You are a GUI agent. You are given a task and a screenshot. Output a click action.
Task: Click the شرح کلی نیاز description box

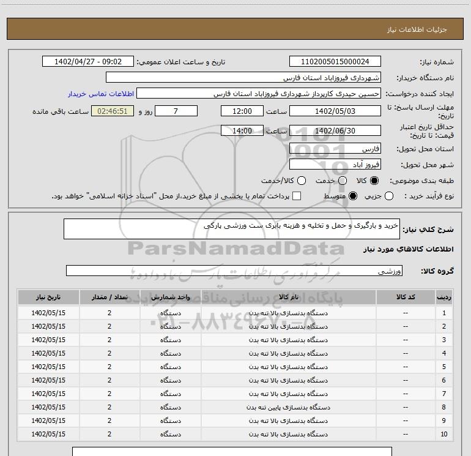(232, 229)
